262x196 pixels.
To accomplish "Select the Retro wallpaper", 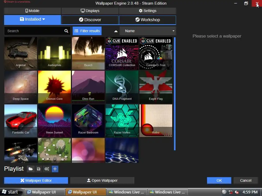I will pyautogui.click(x=156, y=121).
